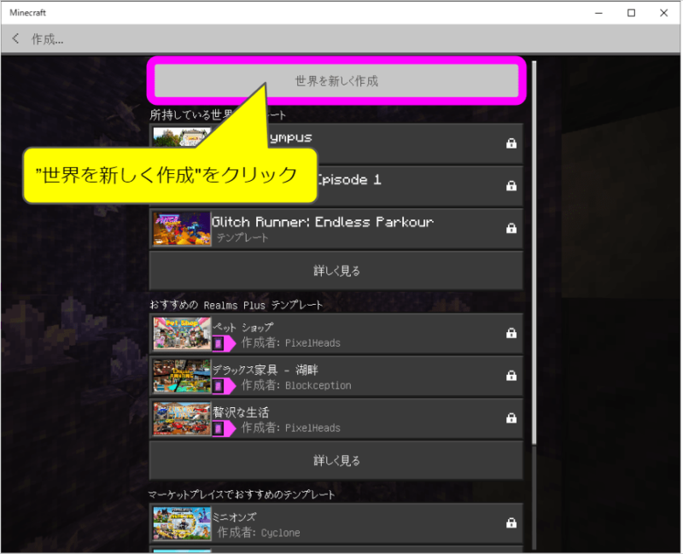Click the デラックス家具 thumbnail image

(x=182, y=376)
